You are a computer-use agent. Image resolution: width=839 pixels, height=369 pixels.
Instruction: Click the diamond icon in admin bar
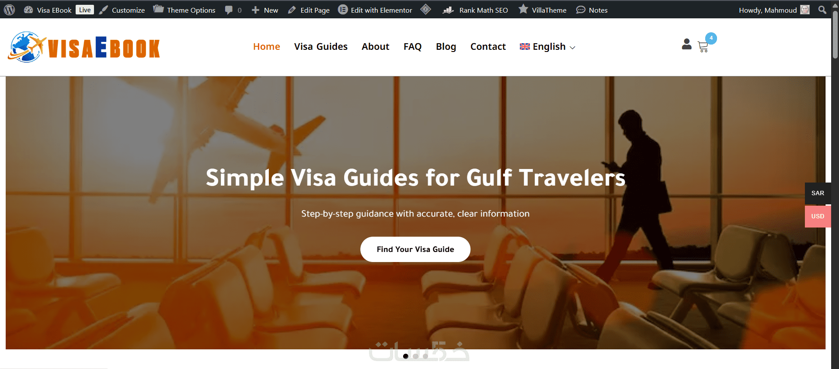click(x=426, y=9)
